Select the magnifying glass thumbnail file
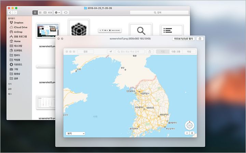The image size is (246, 153). 141,30
